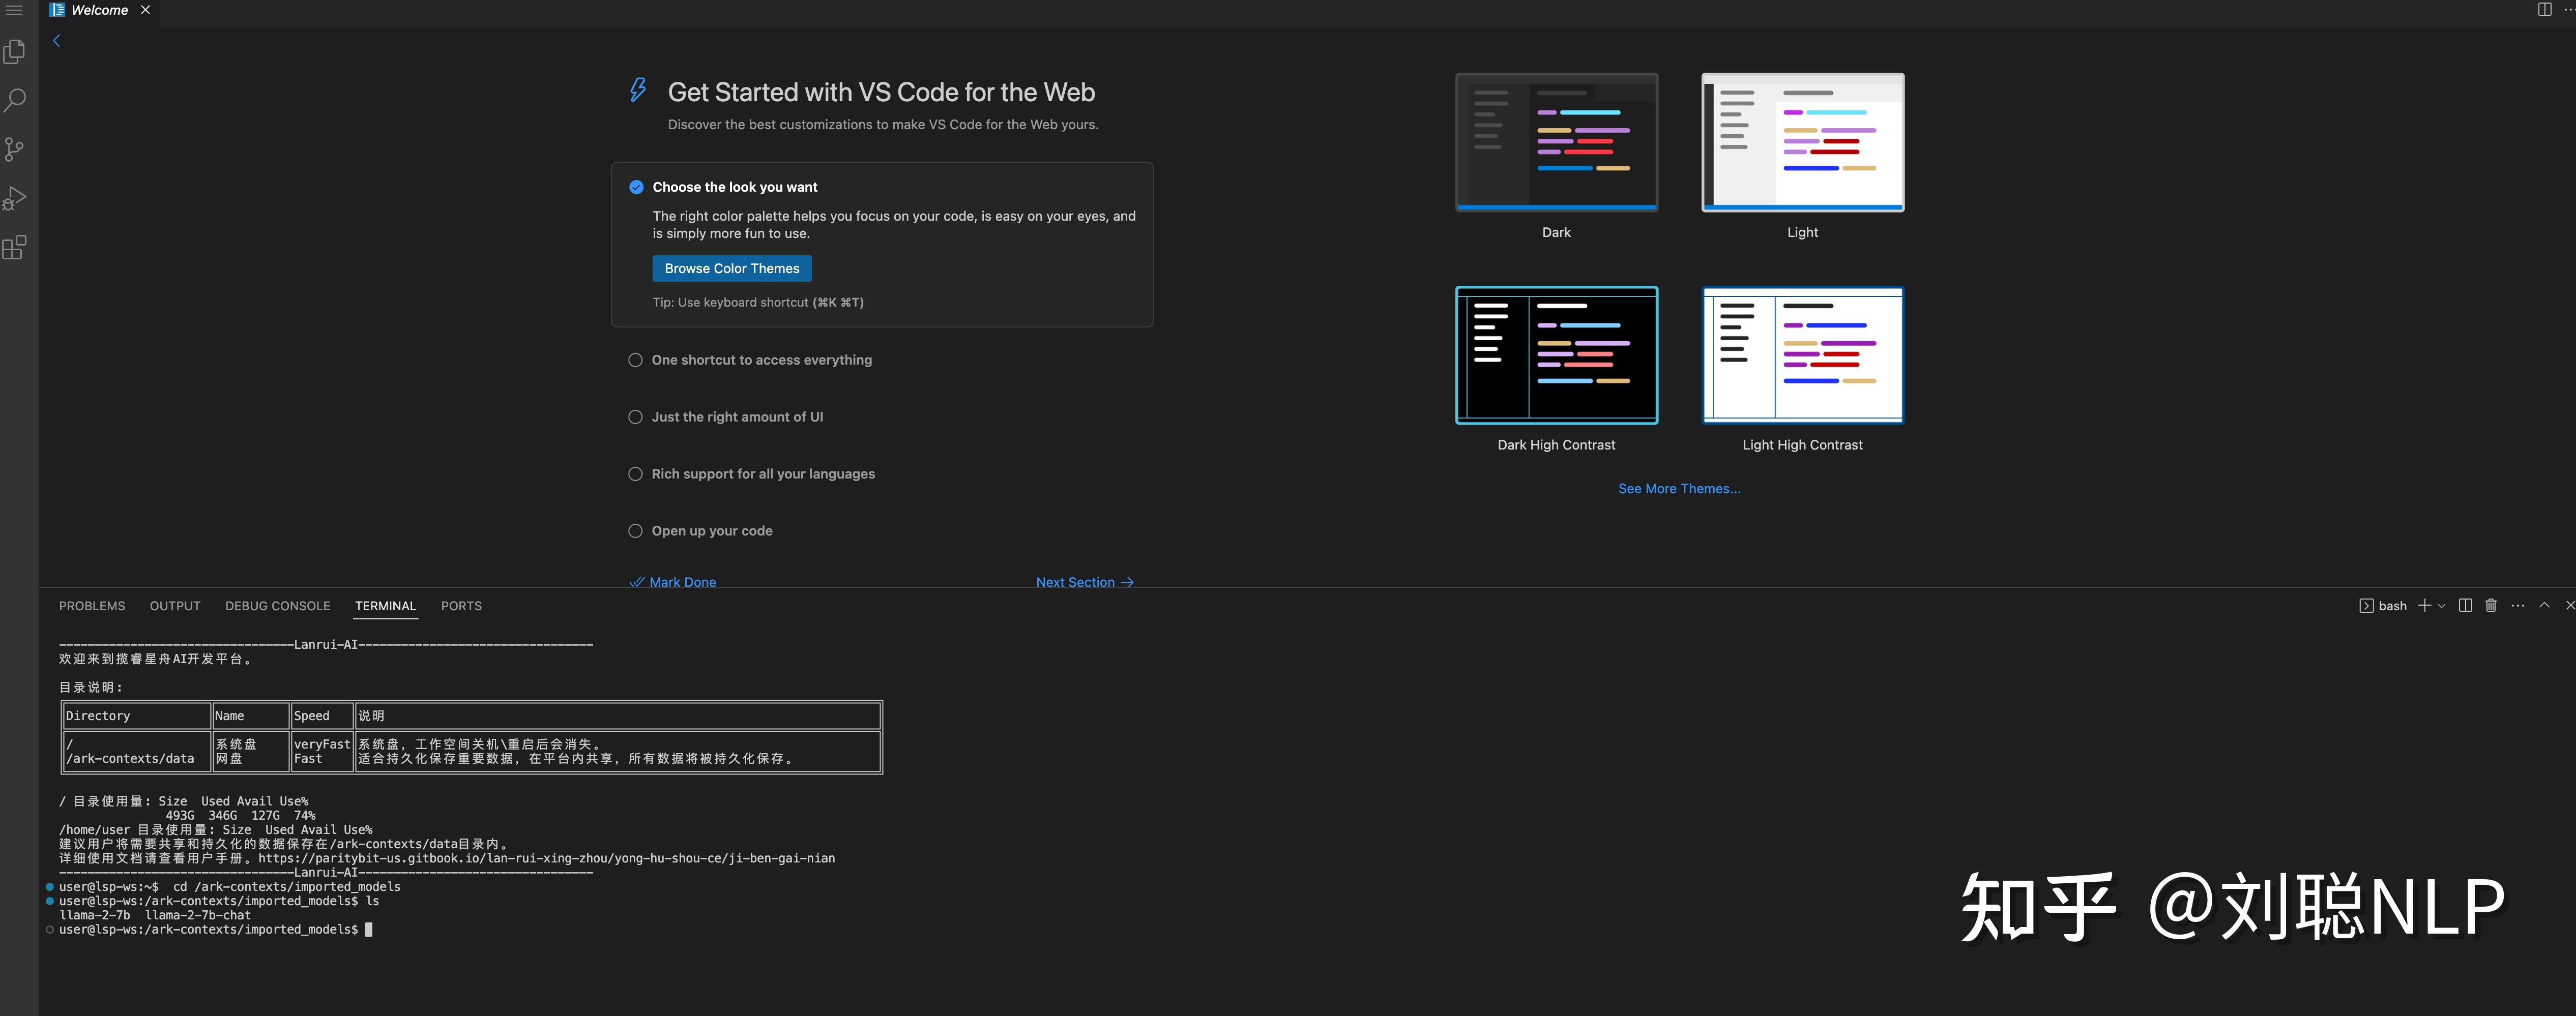Click 'cd /ark-contexts/imported_models' command text
Image resolution: width=2576 pixels, height=1016 pixels.
[287, 887]
